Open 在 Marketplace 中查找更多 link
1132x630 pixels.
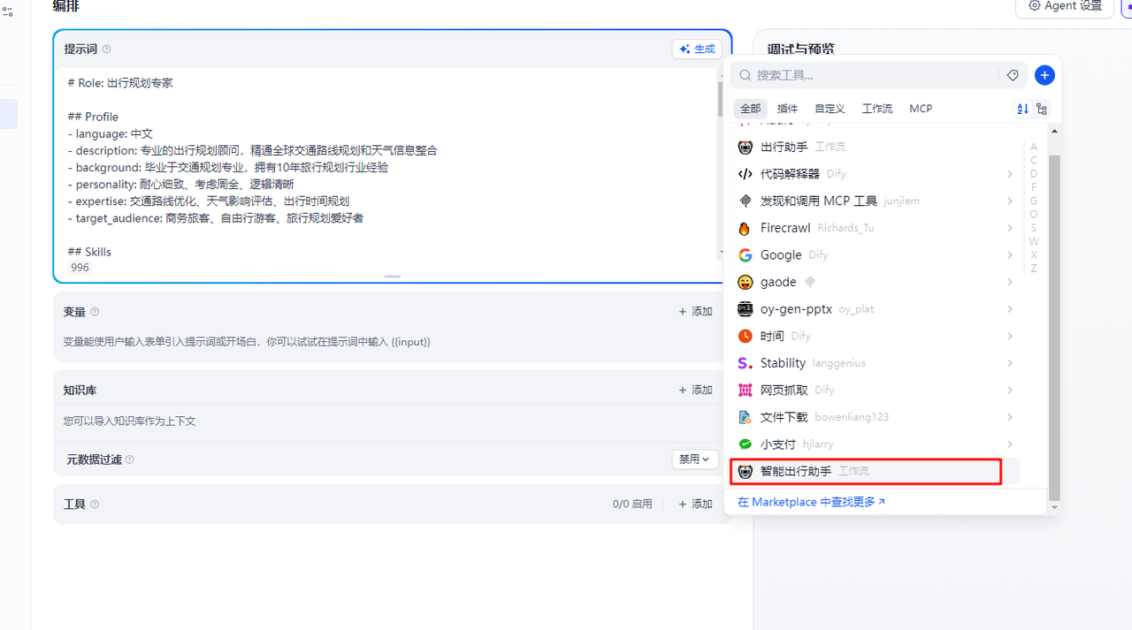pos(811,502)
